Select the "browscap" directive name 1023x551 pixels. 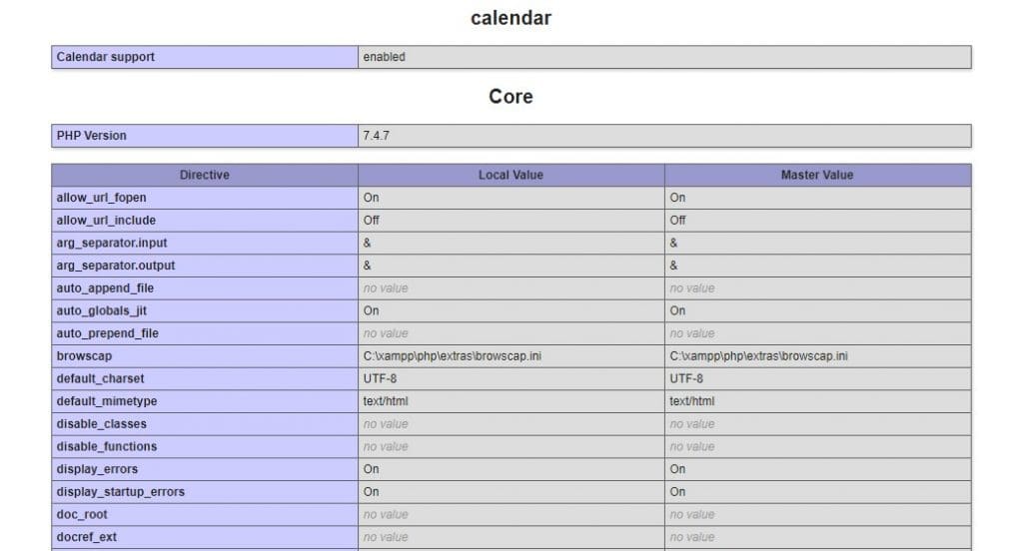(84, 356)
